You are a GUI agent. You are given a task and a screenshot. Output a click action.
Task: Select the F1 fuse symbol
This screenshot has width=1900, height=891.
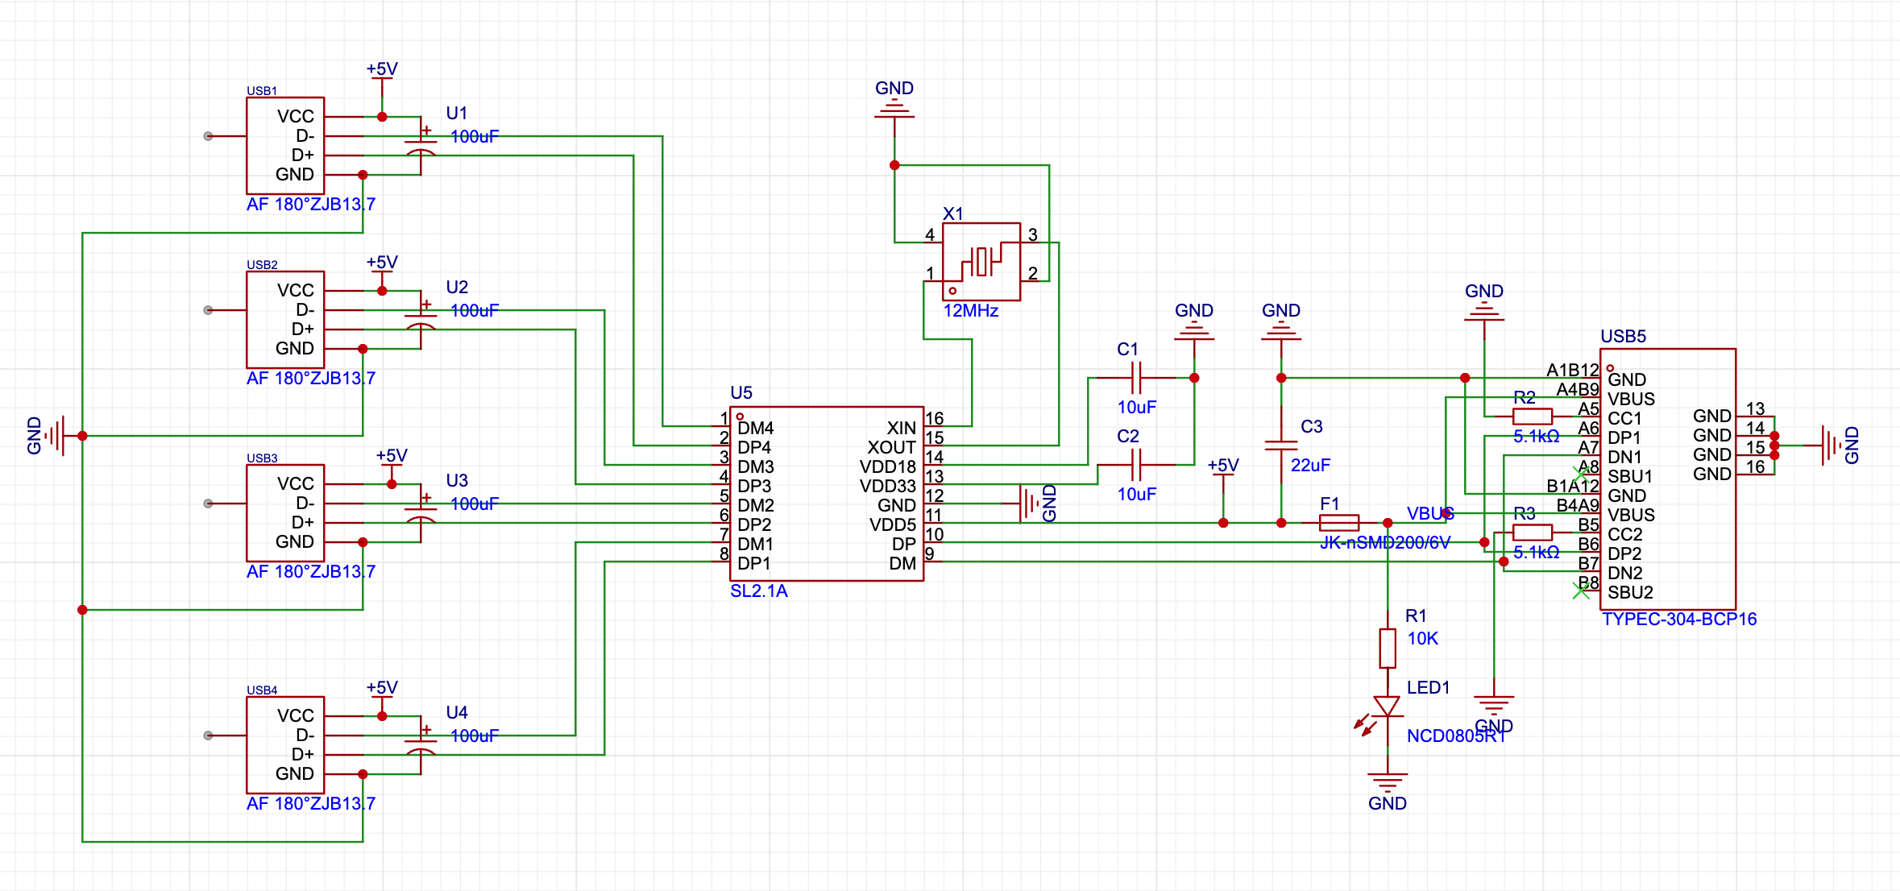[1339, 523]
